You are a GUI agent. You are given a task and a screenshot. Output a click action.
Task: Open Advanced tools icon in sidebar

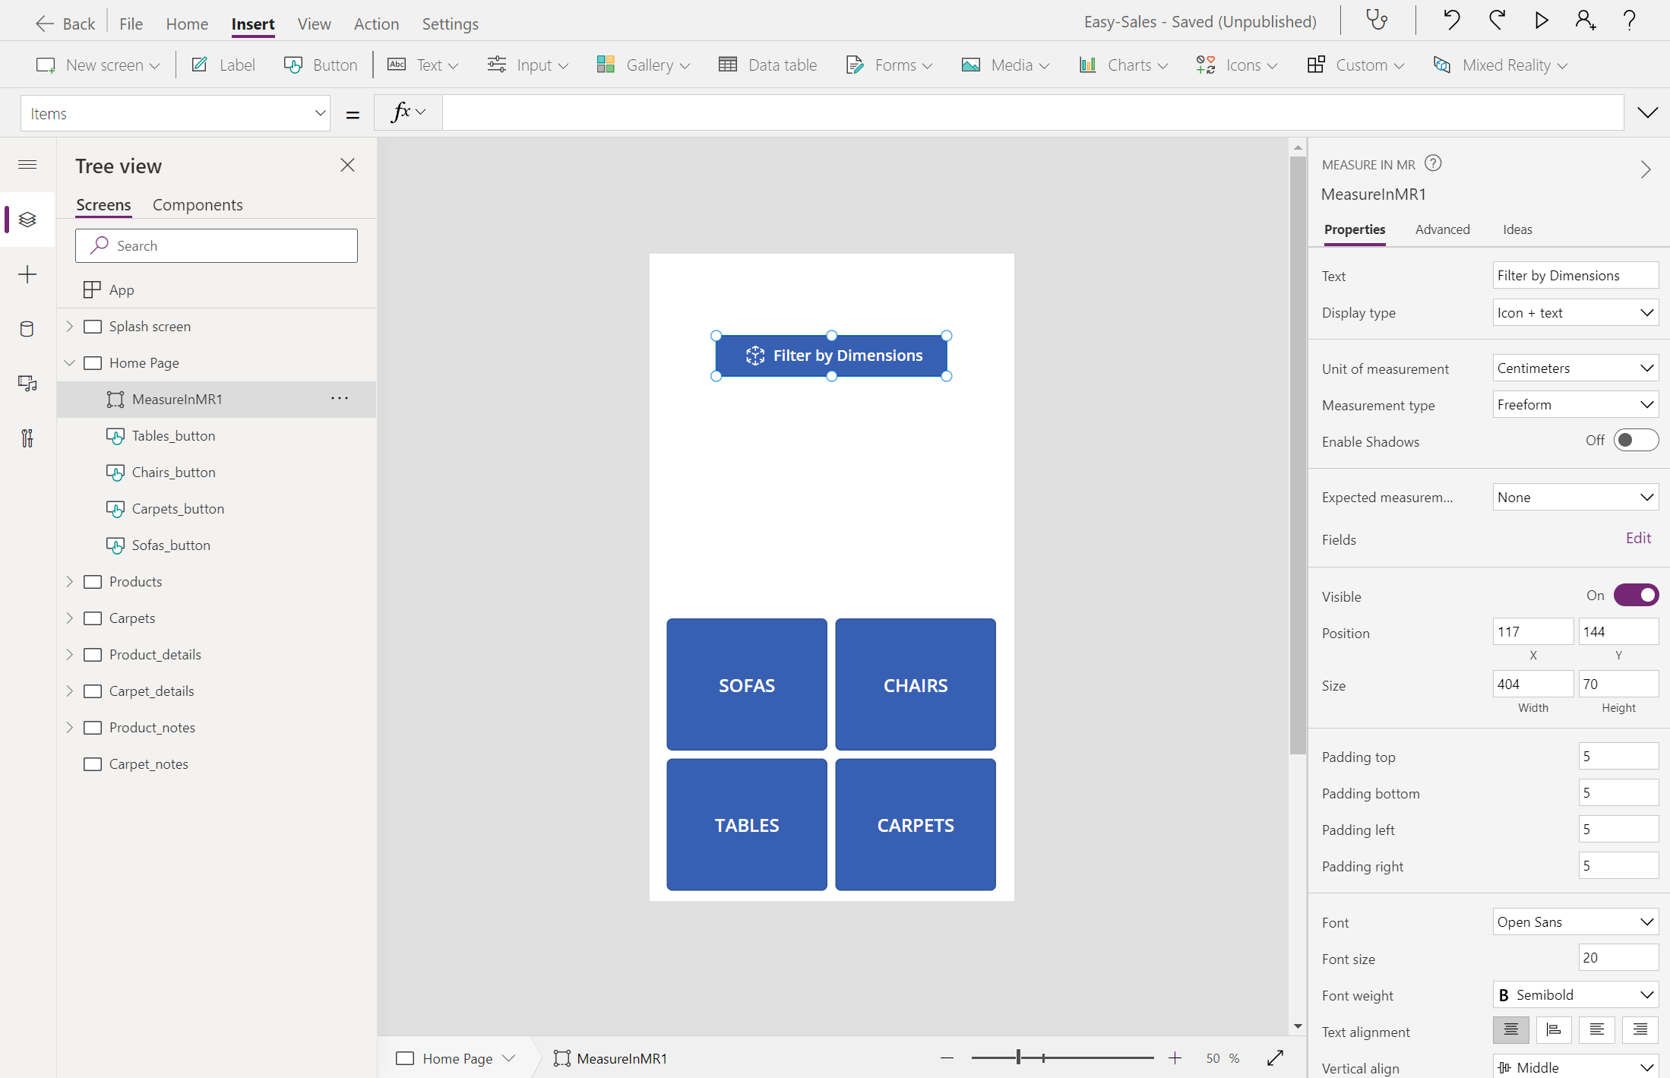coord(27,438)
